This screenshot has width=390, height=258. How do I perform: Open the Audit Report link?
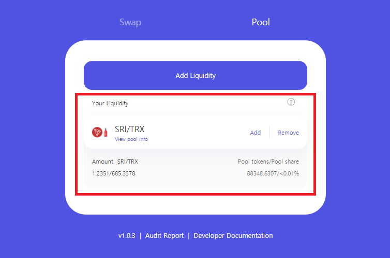164,235
